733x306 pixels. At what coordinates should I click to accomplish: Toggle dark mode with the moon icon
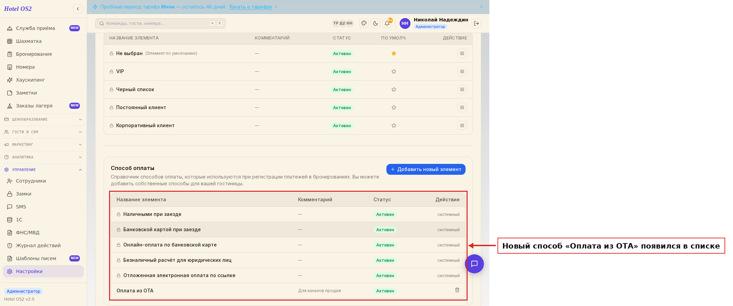[x=376, y=23]
